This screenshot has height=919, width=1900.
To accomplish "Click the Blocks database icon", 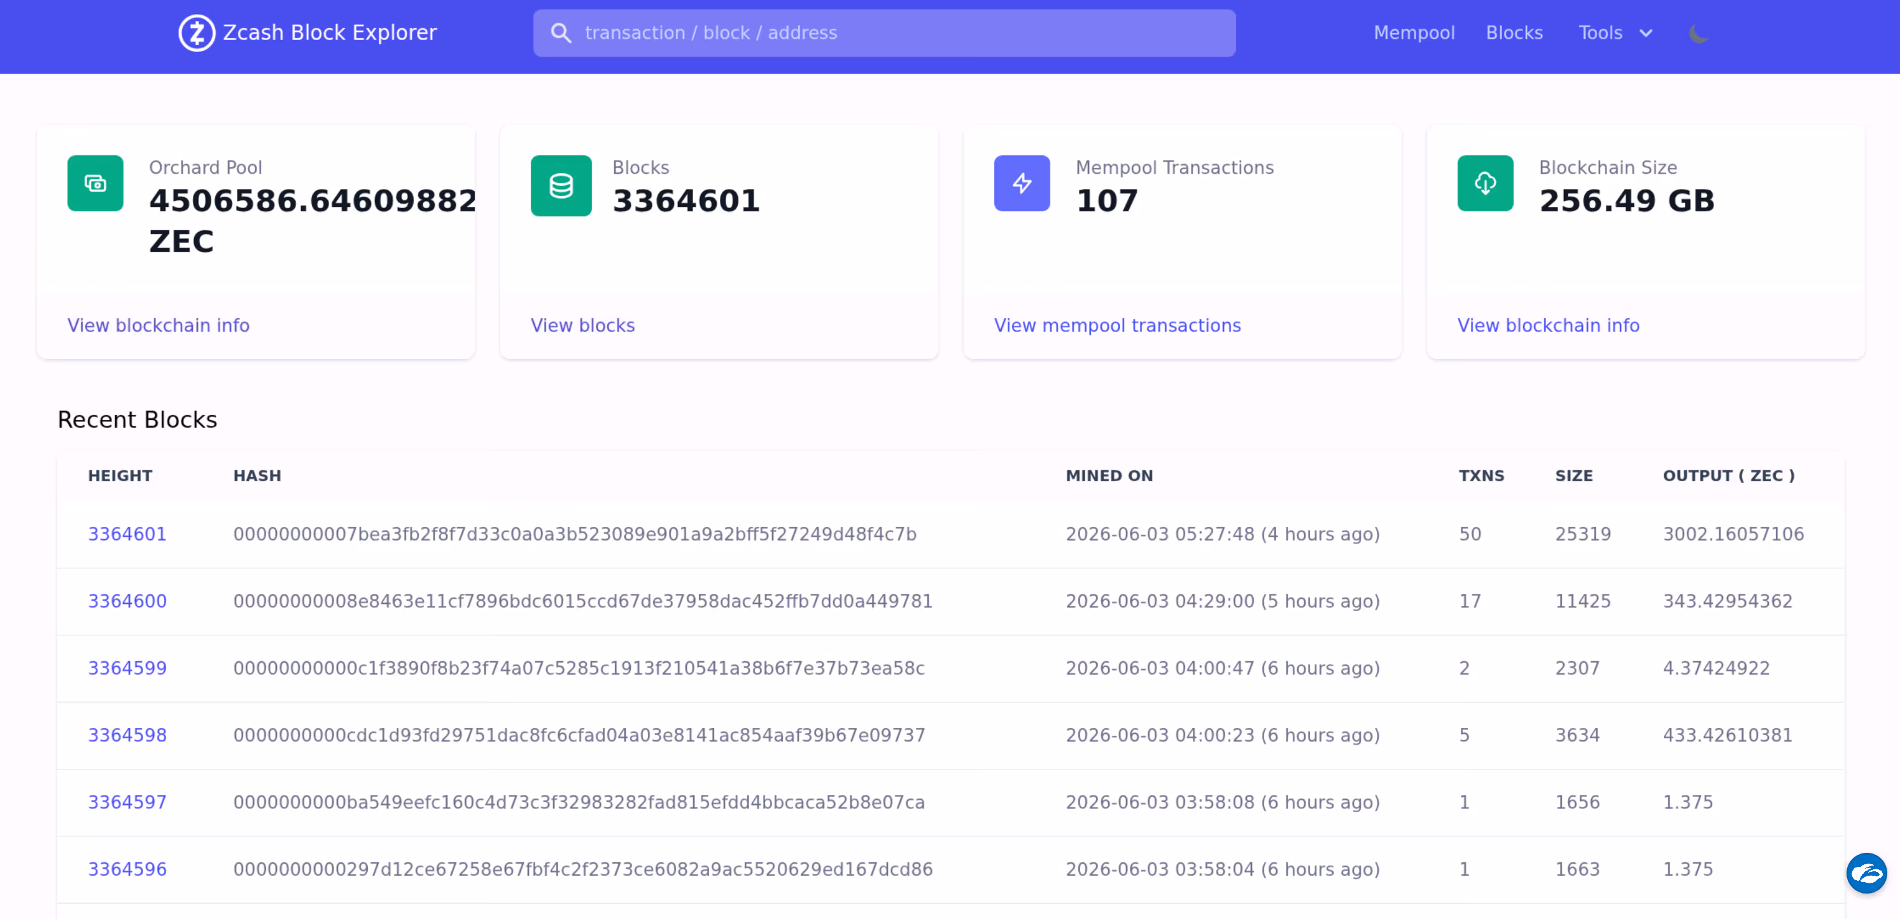I will coord(561,186).
